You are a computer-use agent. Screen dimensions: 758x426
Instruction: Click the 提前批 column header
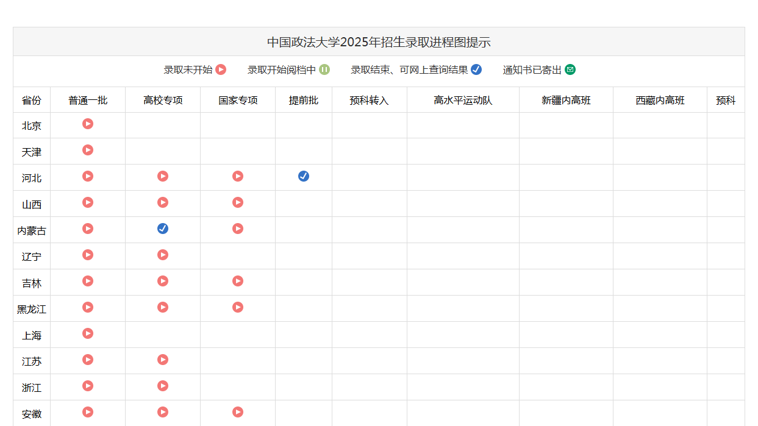[304, 101]
